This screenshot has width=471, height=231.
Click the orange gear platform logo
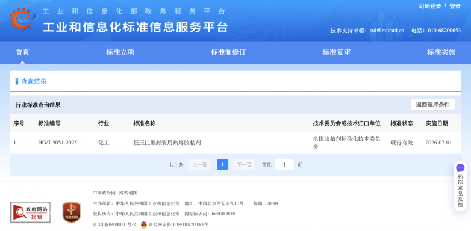point(22,19)
